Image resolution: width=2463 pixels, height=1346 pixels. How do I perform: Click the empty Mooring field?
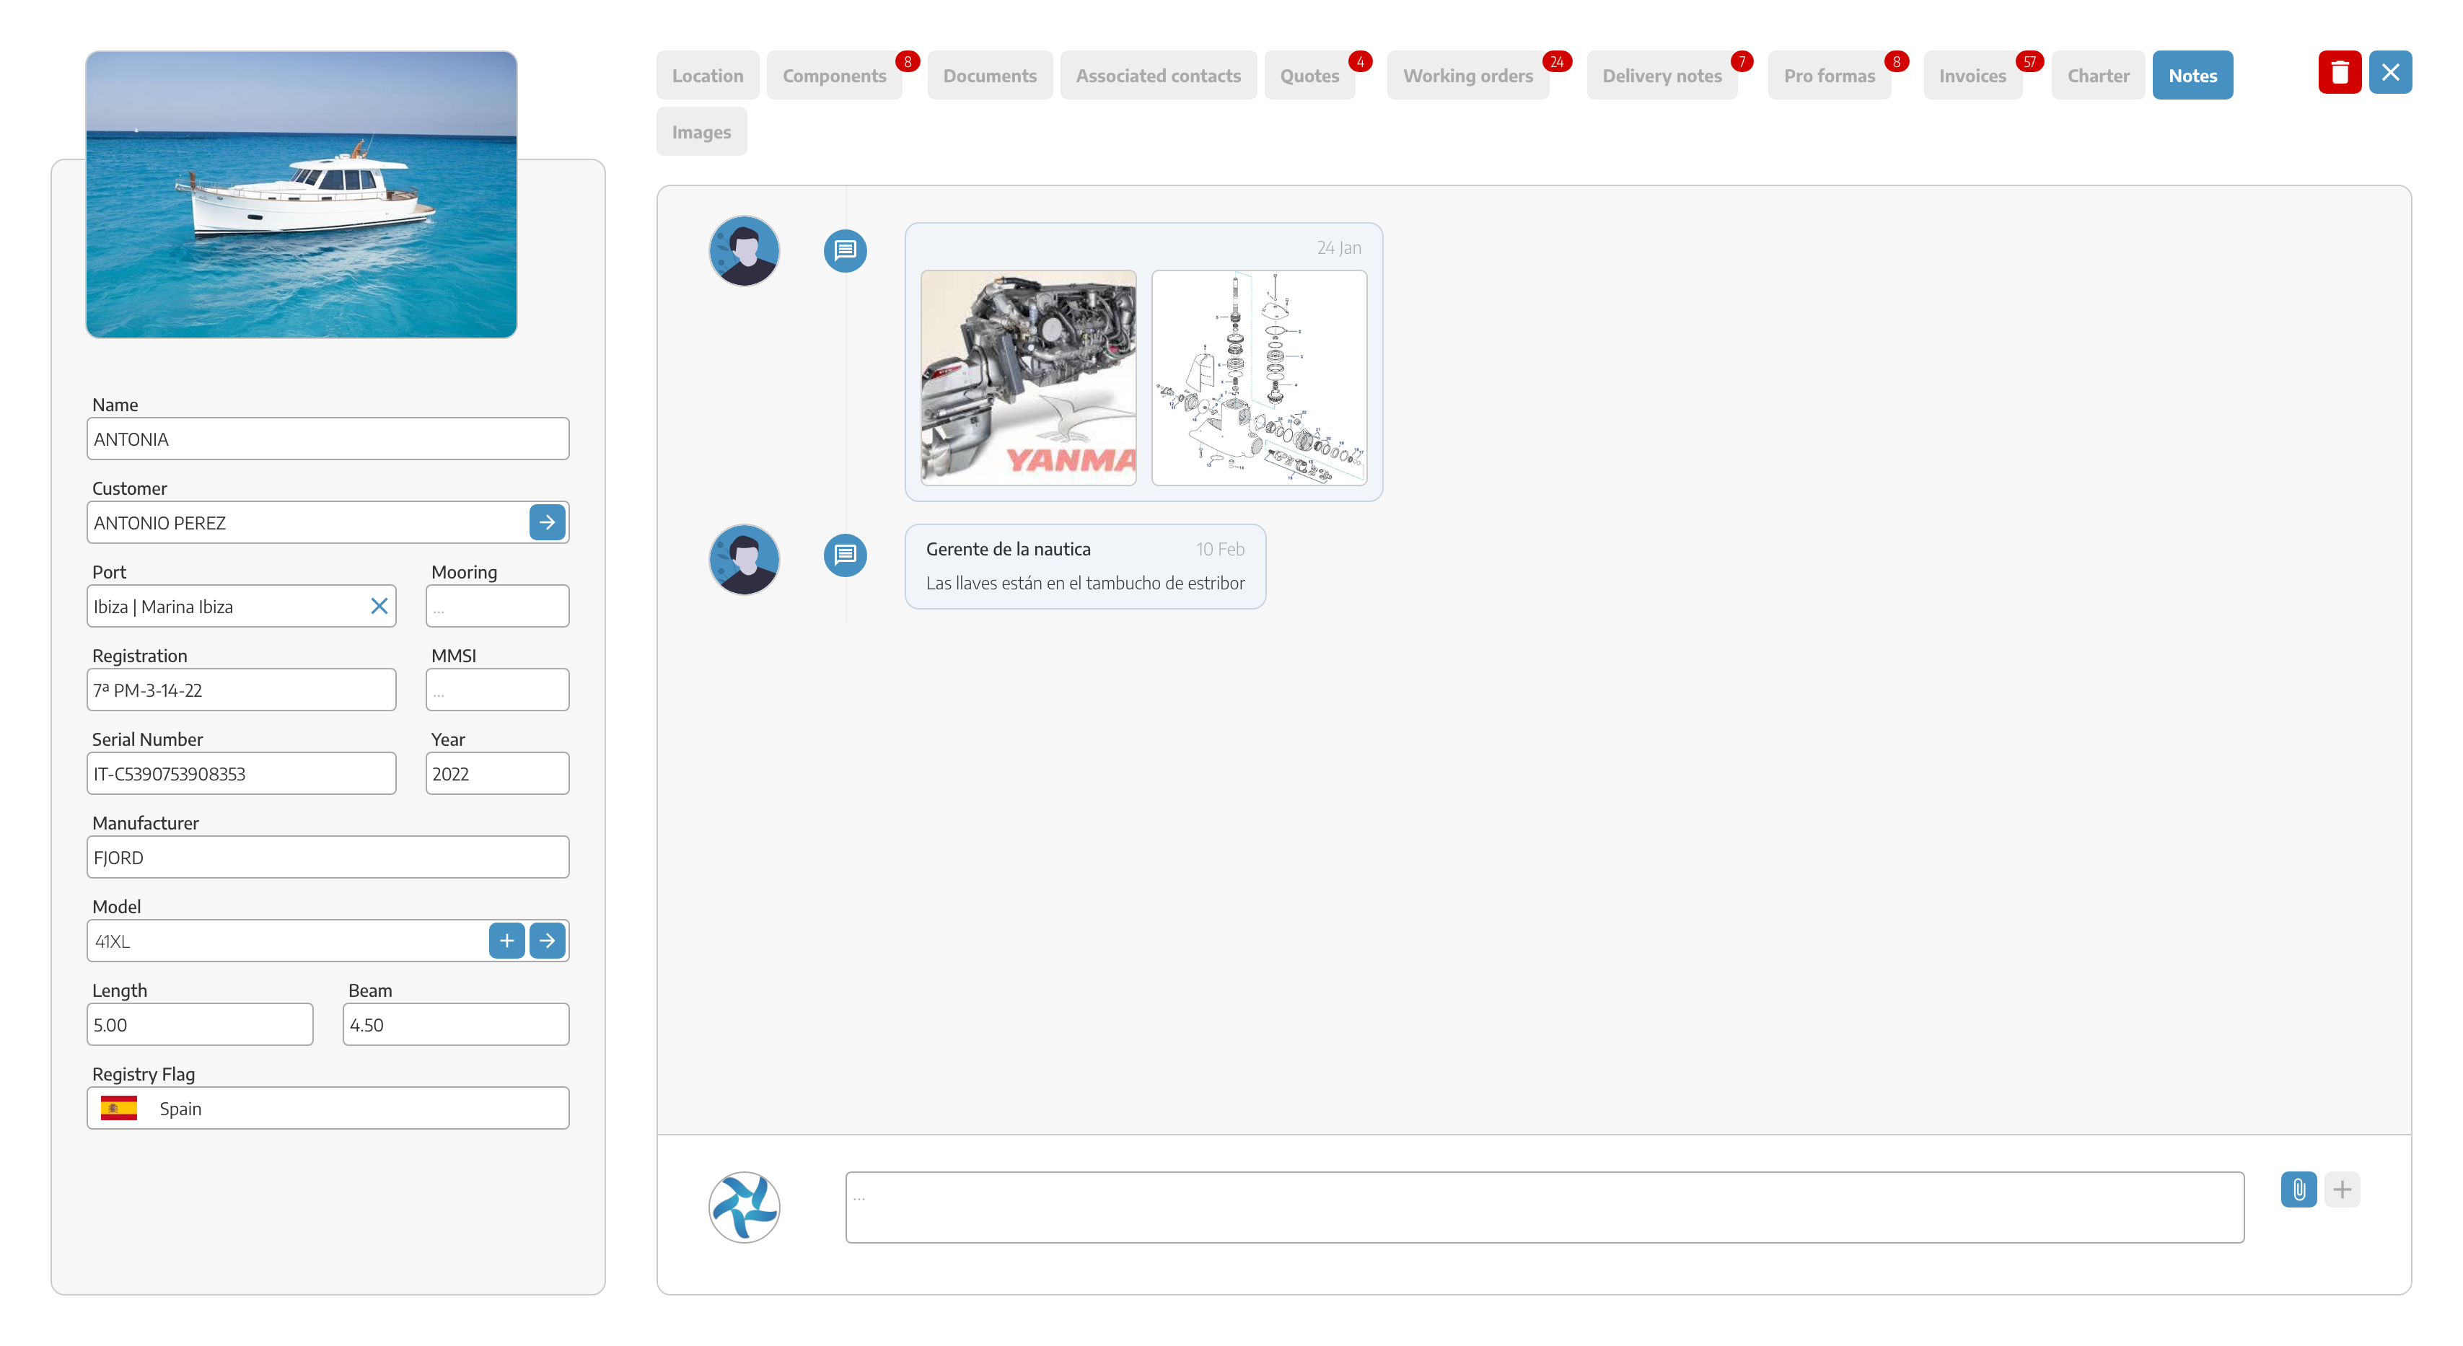(x=497, y=606)
